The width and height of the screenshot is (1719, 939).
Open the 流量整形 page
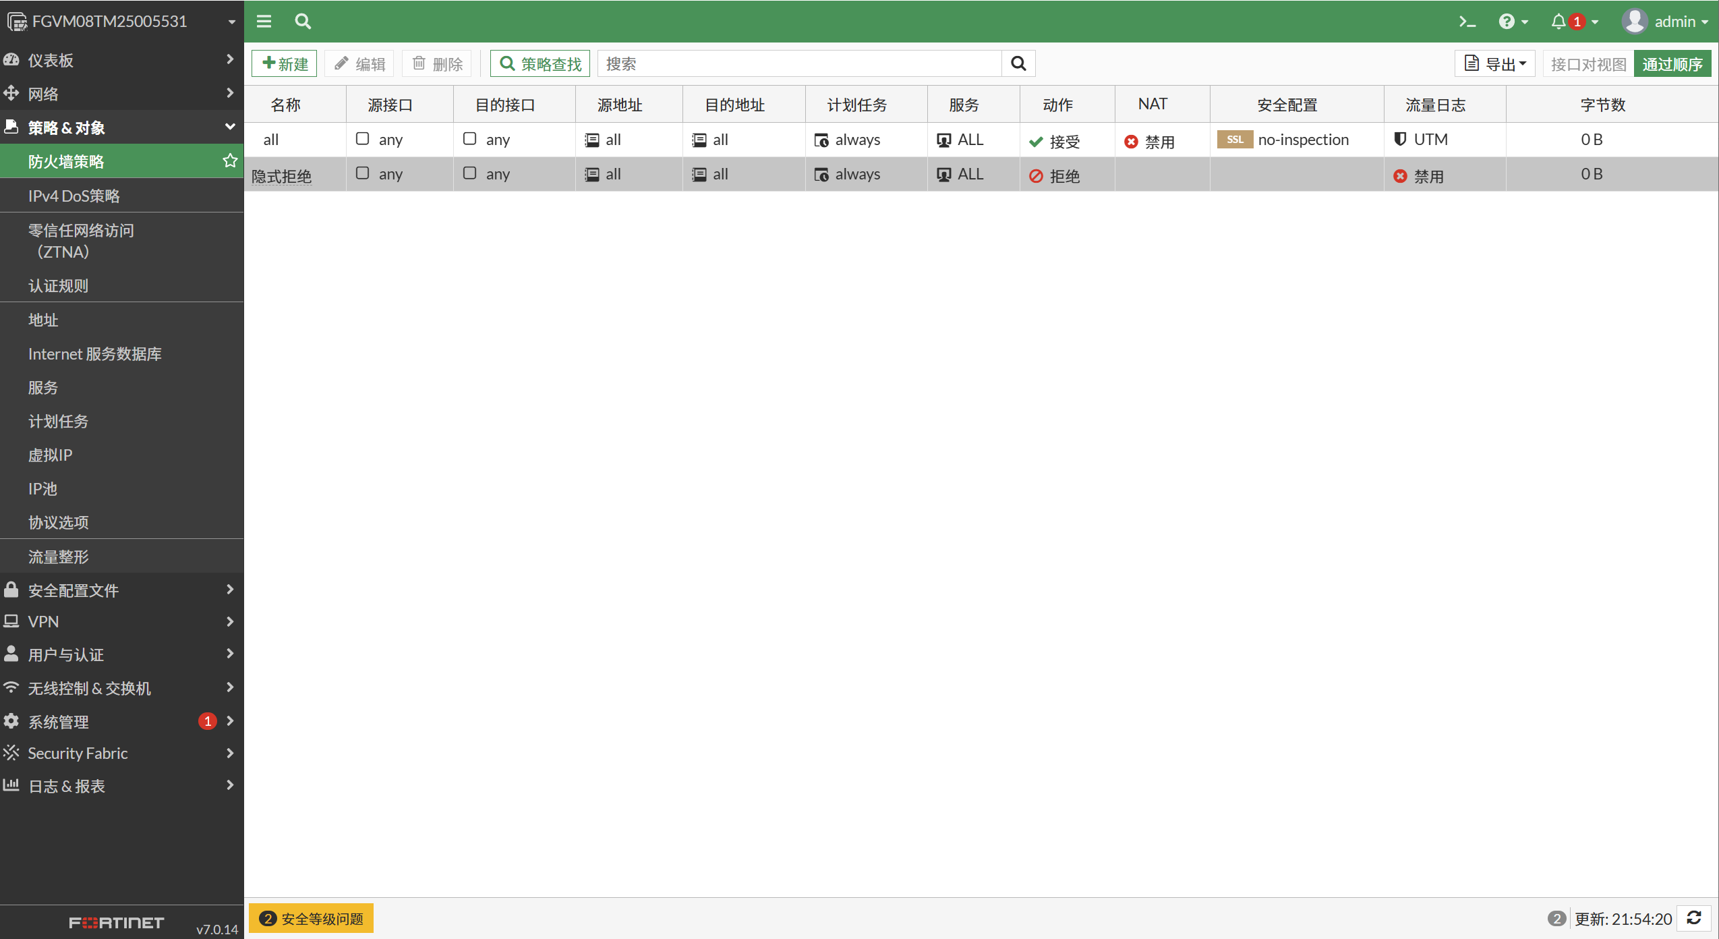[x=121, y=557]
